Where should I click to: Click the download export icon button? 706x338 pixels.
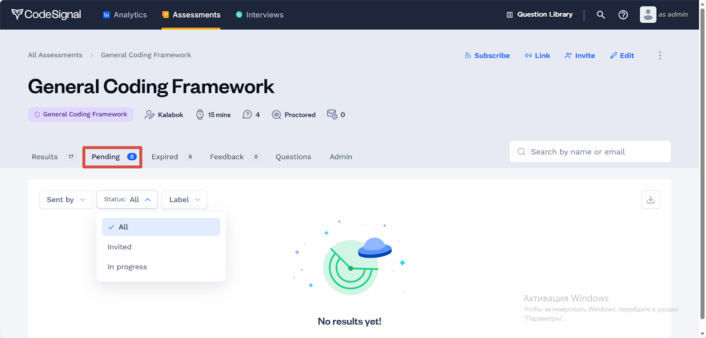click(650, 199)
